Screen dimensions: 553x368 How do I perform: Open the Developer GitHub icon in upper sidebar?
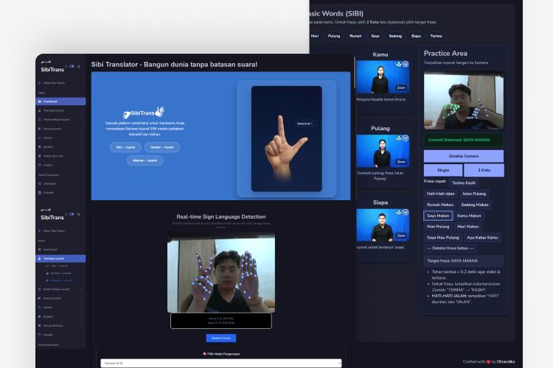[40, 183]
